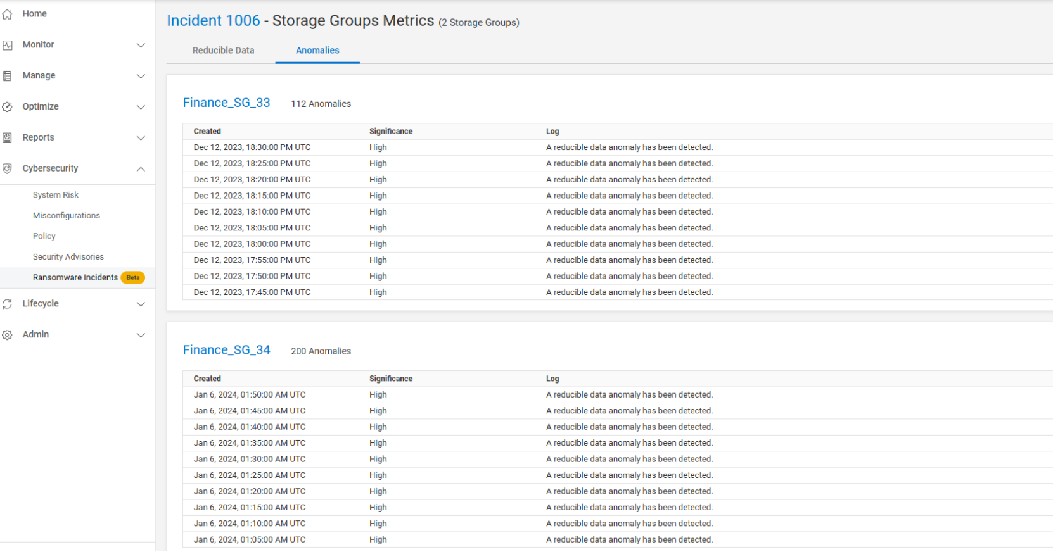
Task: Expand the Admin menu chevron
Action: pos(141,336)
